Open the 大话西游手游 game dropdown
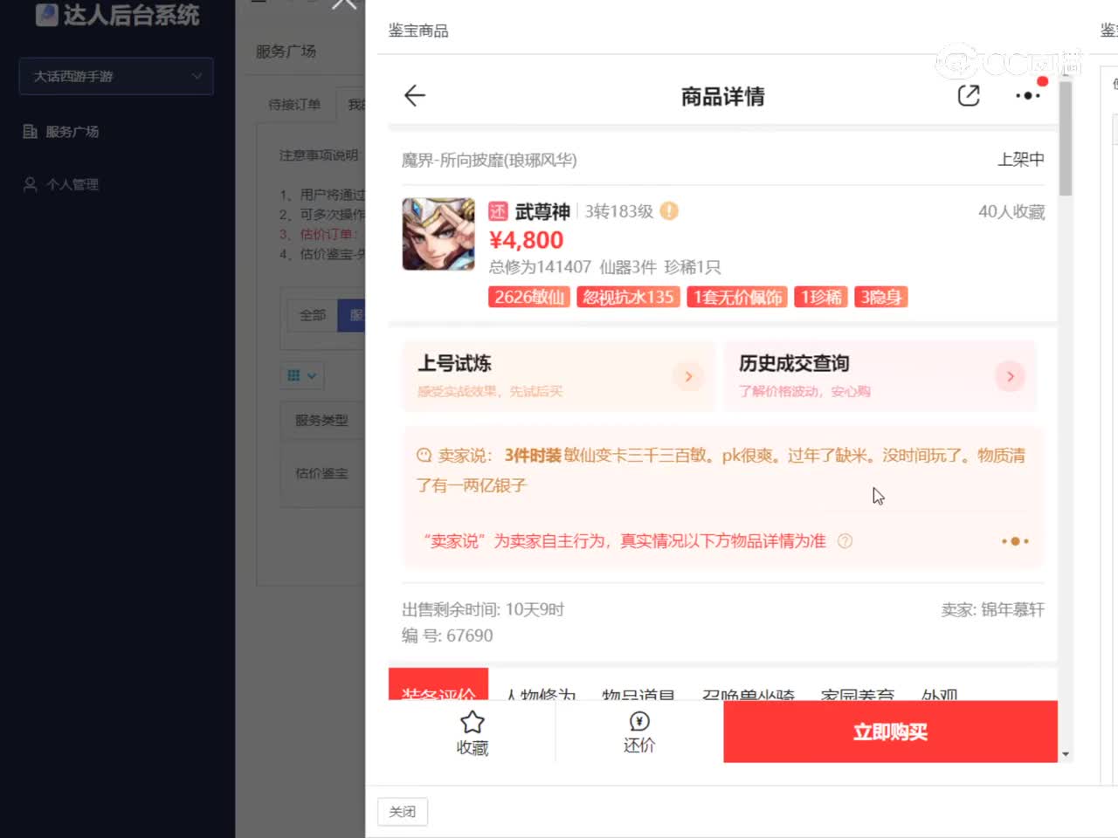 pyautogui.click(x=116, y=76)
